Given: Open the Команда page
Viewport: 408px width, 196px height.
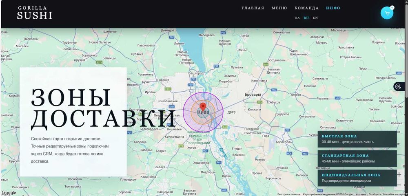Looking at the screenshot, I should click(306, 8).
